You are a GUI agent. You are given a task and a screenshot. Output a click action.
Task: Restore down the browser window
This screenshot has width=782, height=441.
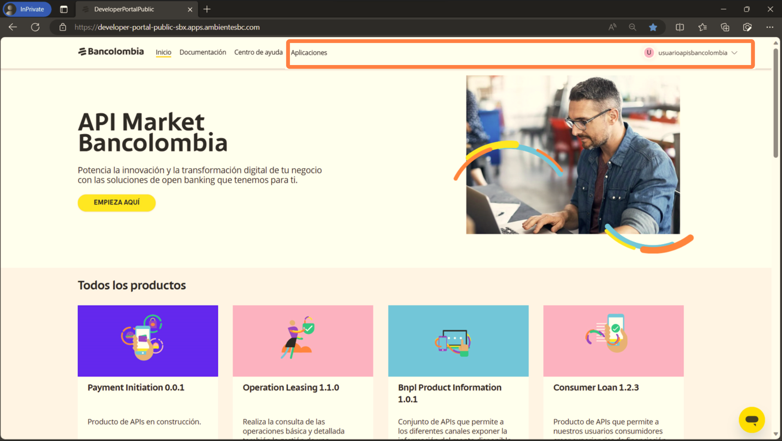pyautogui.click(x=747, y=9)
